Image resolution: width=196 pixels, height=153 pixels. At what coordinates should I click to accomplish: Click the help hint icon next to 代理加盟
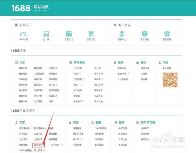coord(84,79)
